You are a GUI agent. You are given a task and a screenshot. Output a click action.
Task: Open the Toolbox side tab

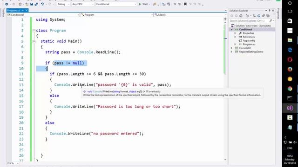[x=3, y=13]
